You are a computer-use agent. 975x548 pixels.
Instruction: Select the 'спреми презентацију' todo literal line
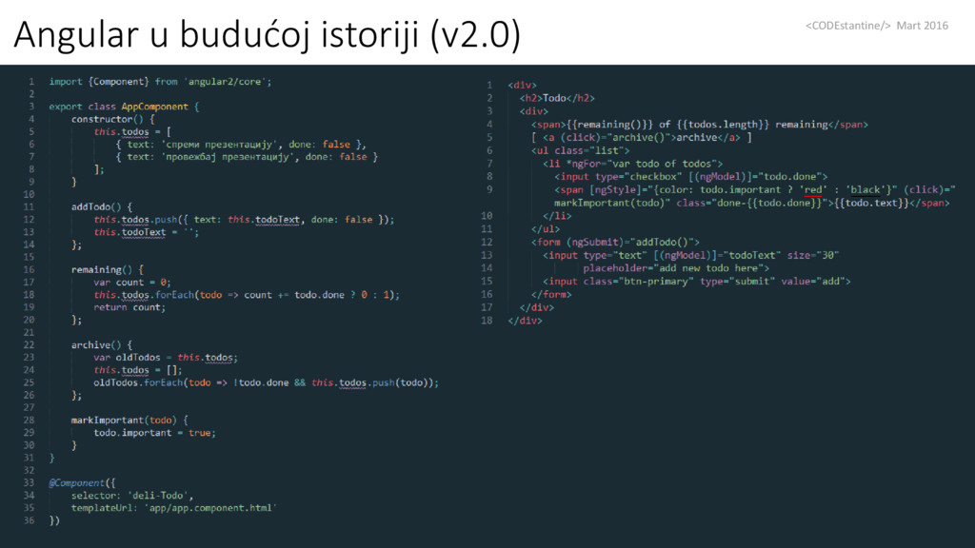pyautogui.click(x=241, y=145)
